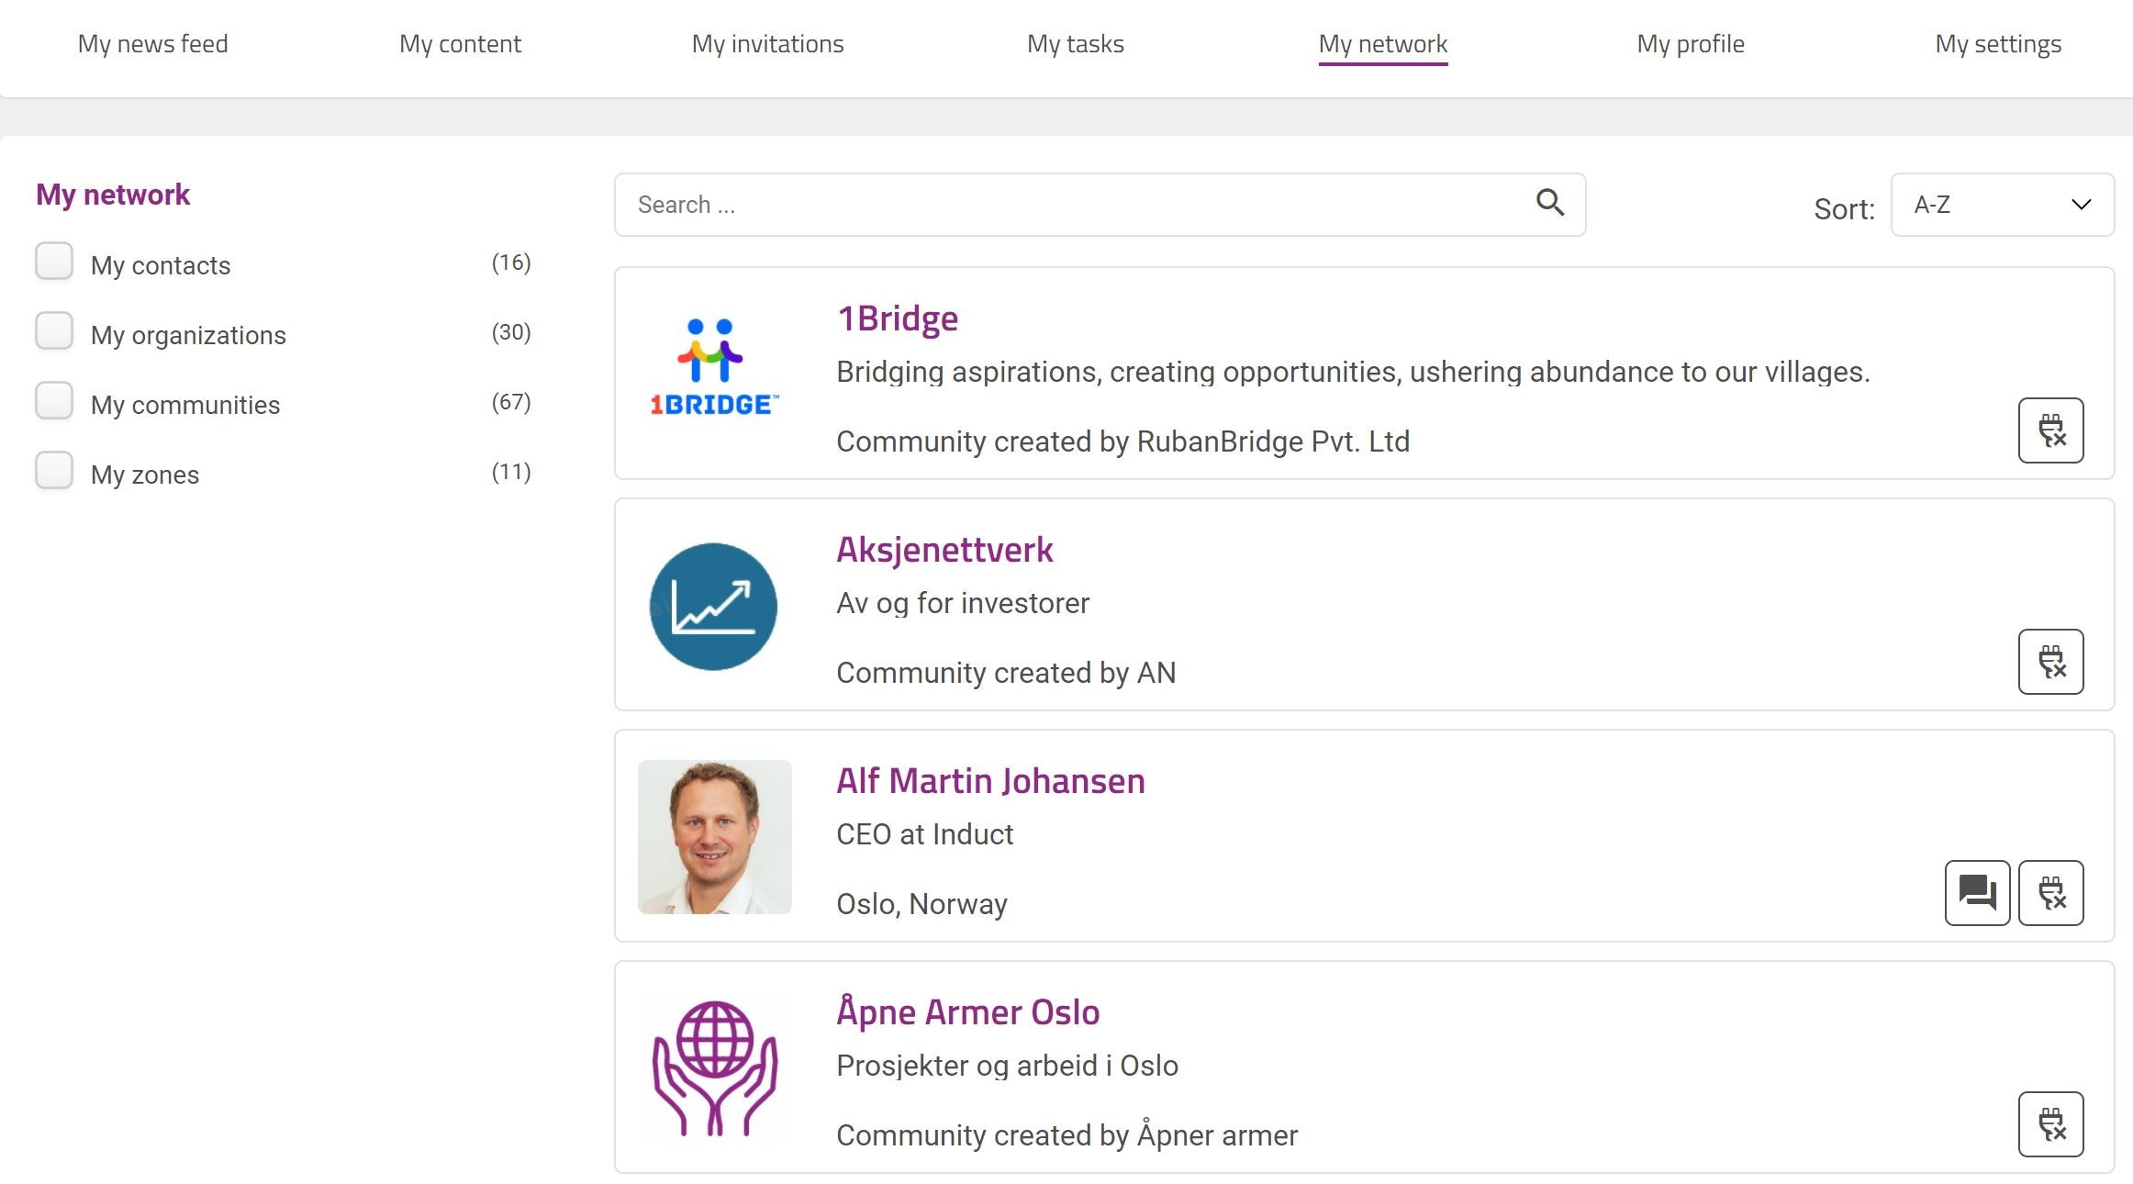Click the contacts count (16)
2133x1184 pixels.
pyautogui.click(x=511, y=263)
